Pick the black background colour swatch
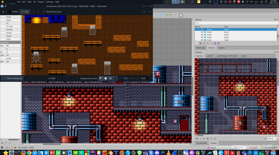 (115, 78)
